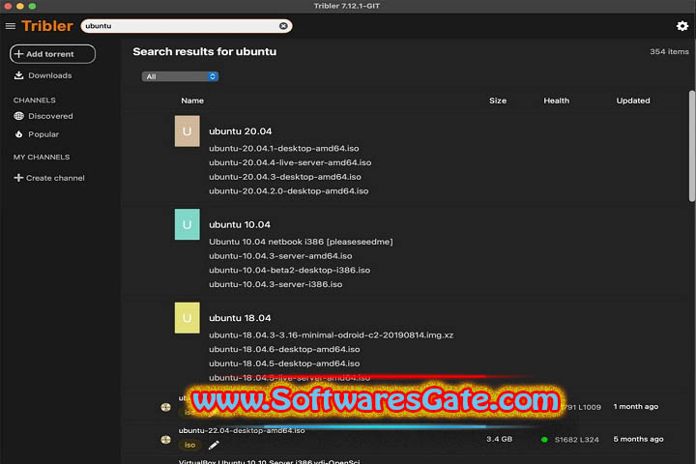Click the Popular flame icon
The width and height of the screenshot is (696, 464).
18,134
